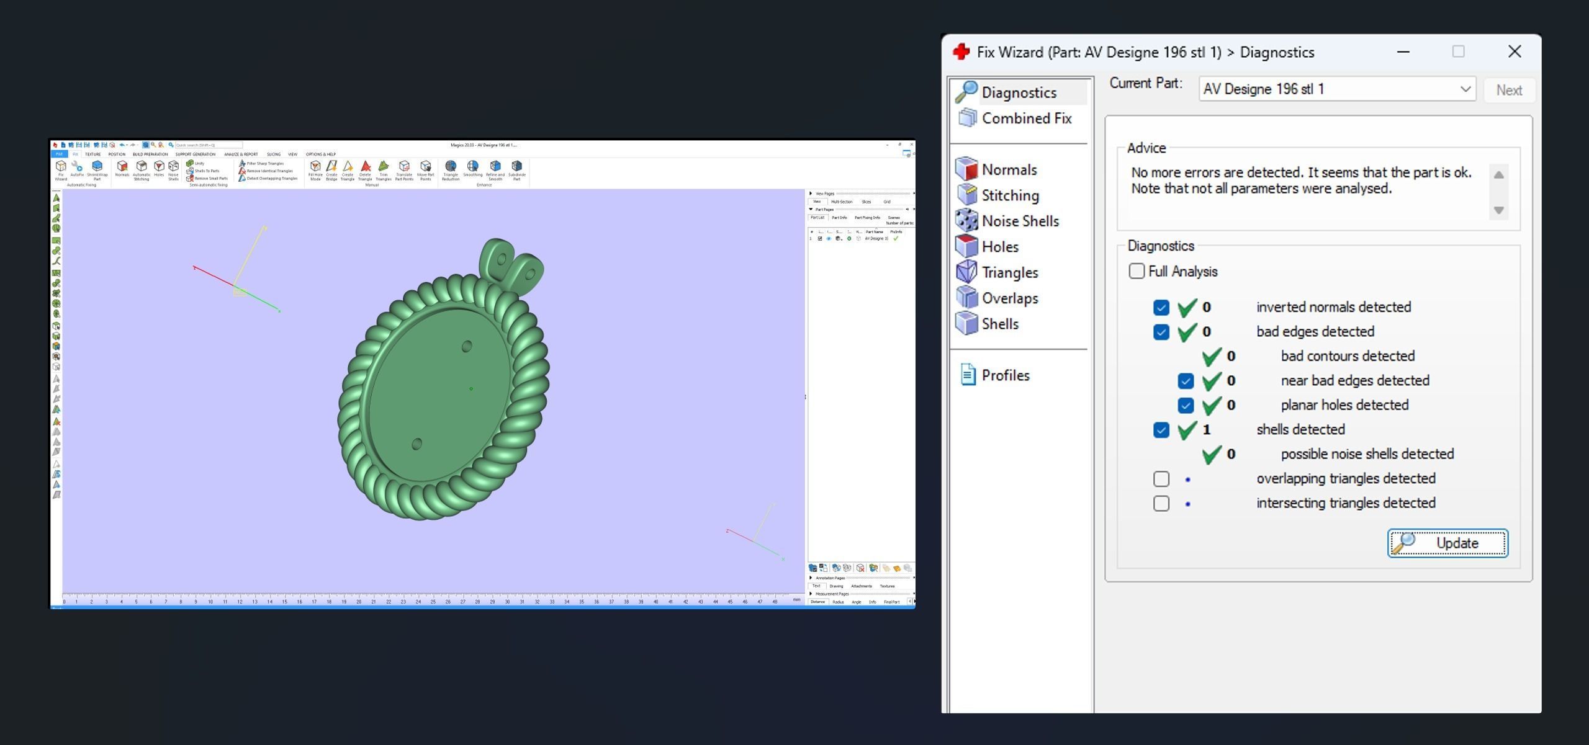1589x745 pixels.
Task: Open the ANALYZE & REPORT ribbon tab
Action: pos(241,154)
